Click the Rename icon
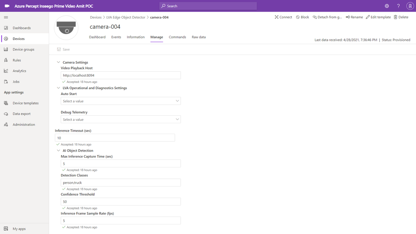The height and width of the screenshot is (234, 416). (348, 17)
